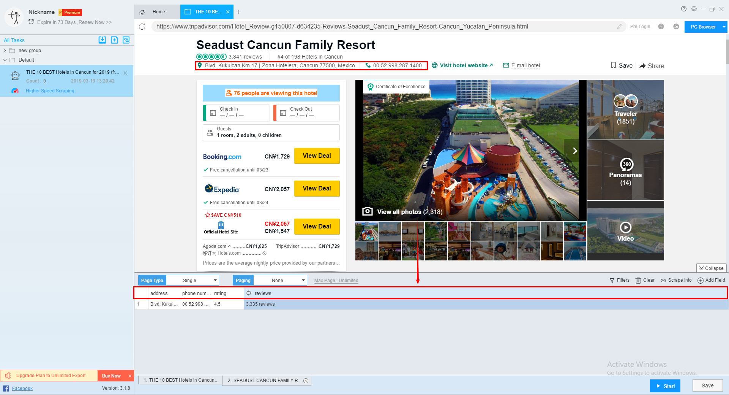Image resolution: width=729 pixels, height=395 pixels.
Task: Collapse the Default folder
Action: [x=5, y=60]
